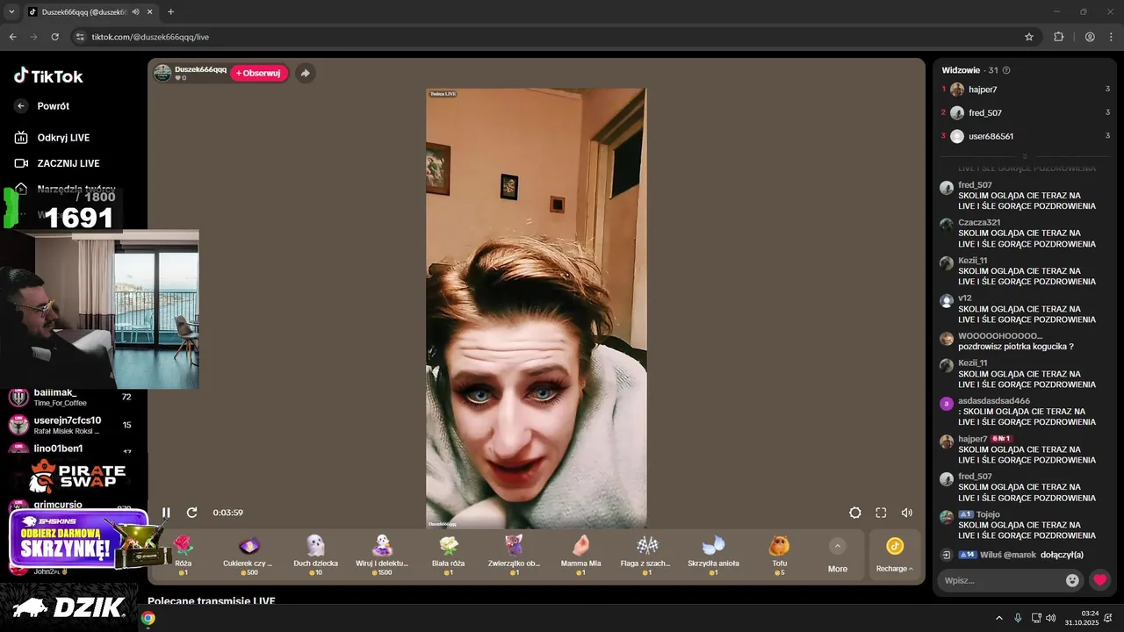View site information icon in address bar

(x=80, y=37)
